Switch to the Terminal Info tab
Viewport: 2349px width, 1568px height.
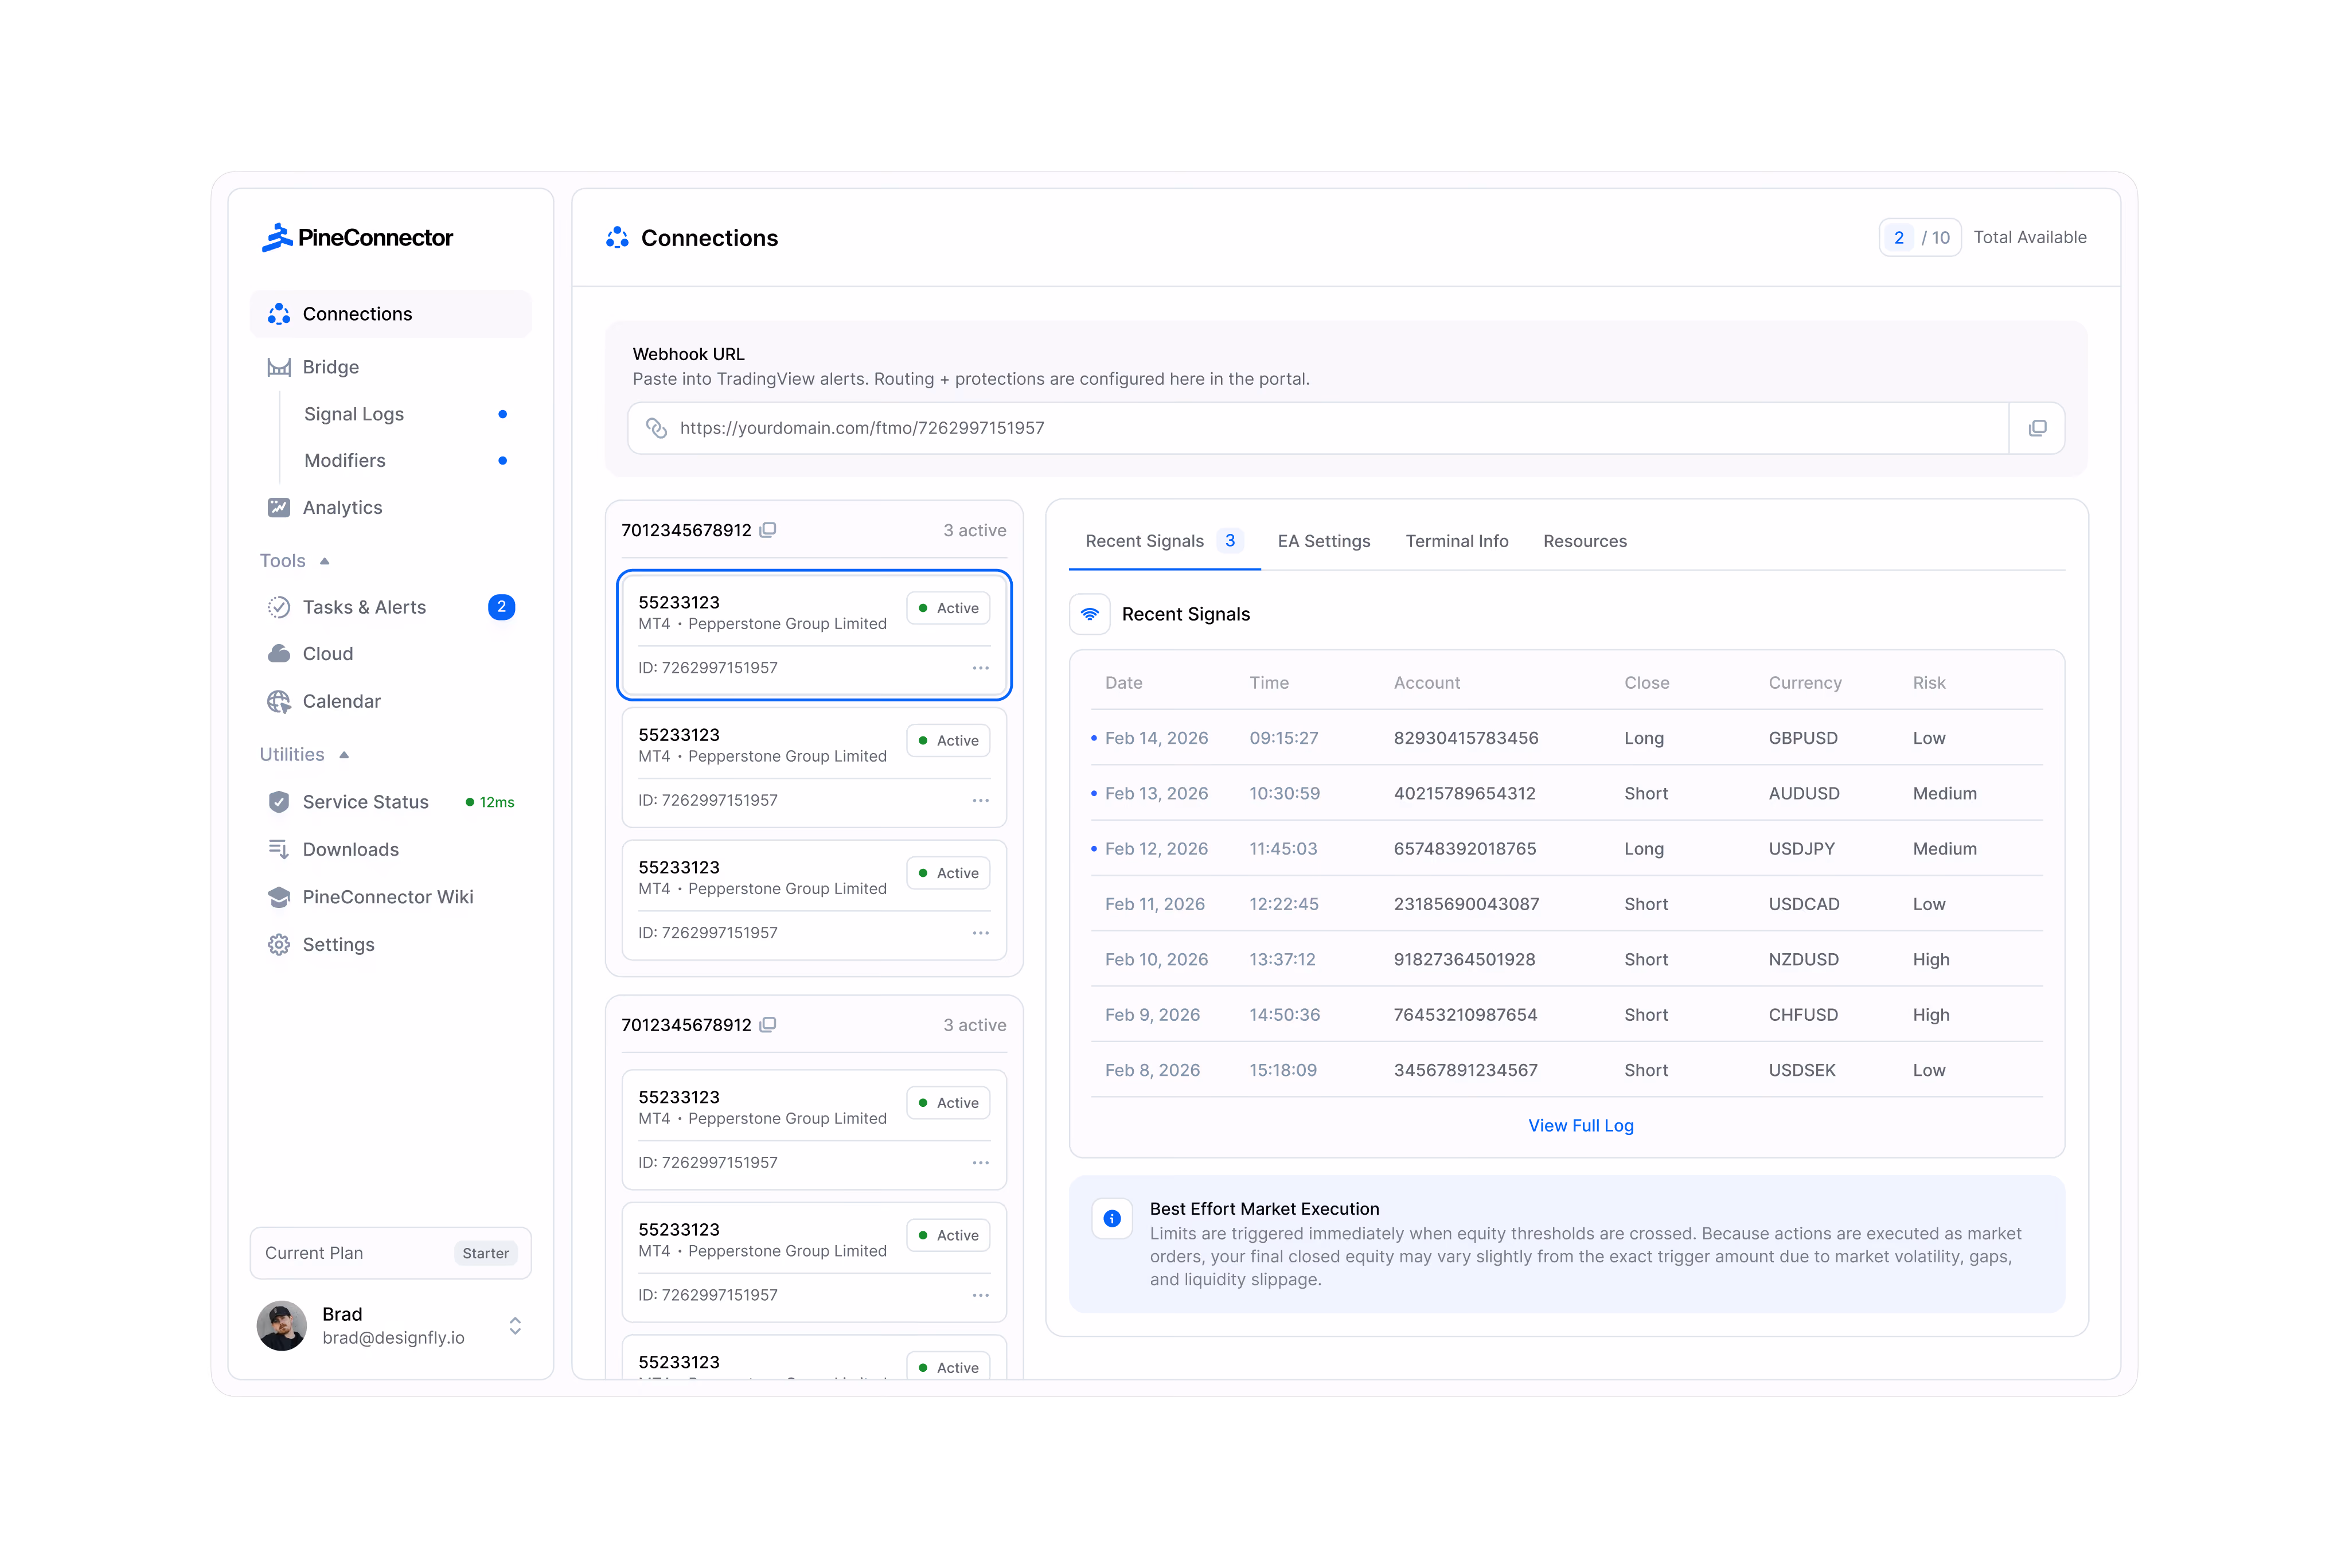point(1457,541)
